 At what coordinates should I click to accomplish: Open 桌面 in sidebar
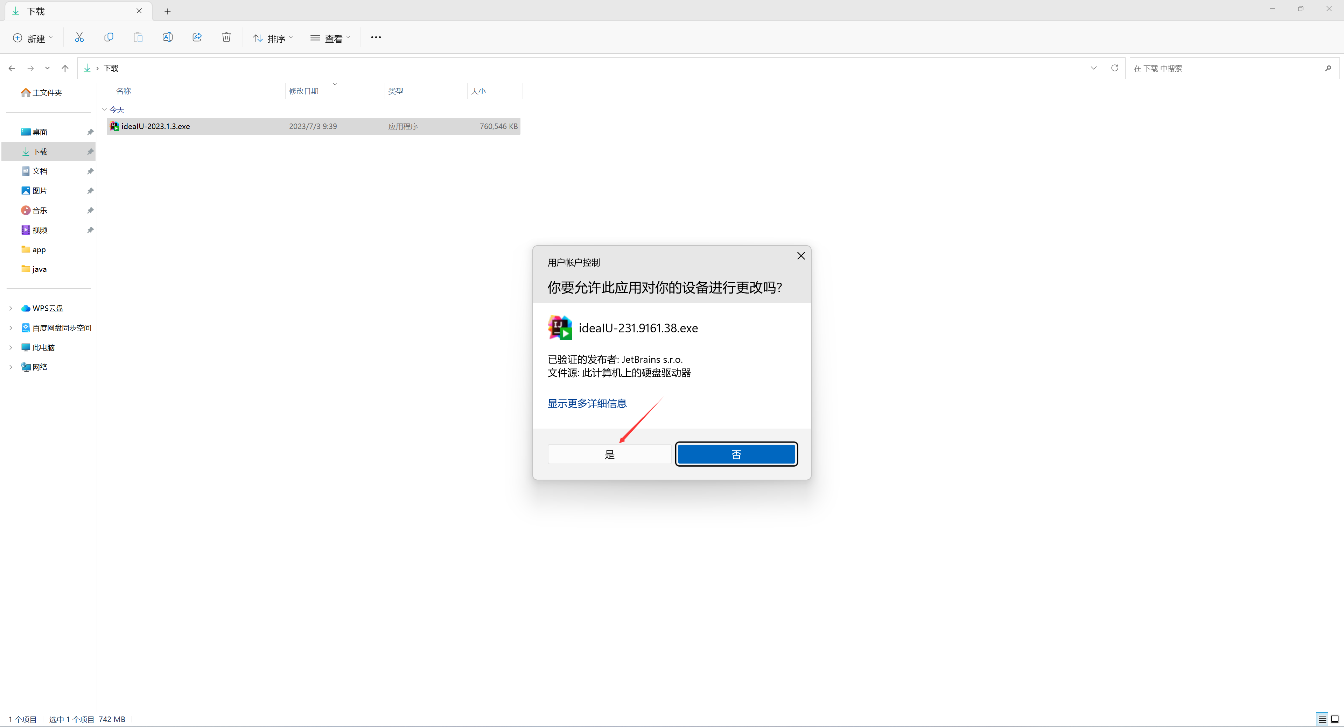click(34, 132)
